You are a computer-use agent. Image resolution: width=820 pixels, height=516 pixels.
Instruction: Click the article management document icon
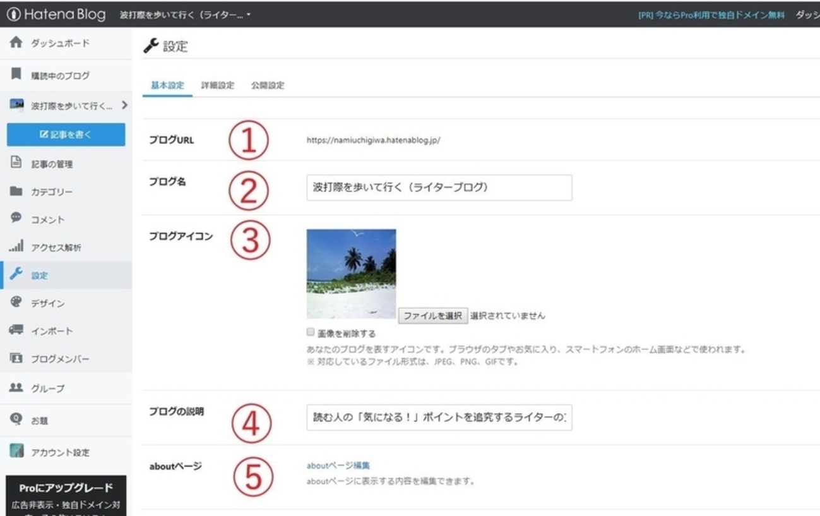[16, 163]
